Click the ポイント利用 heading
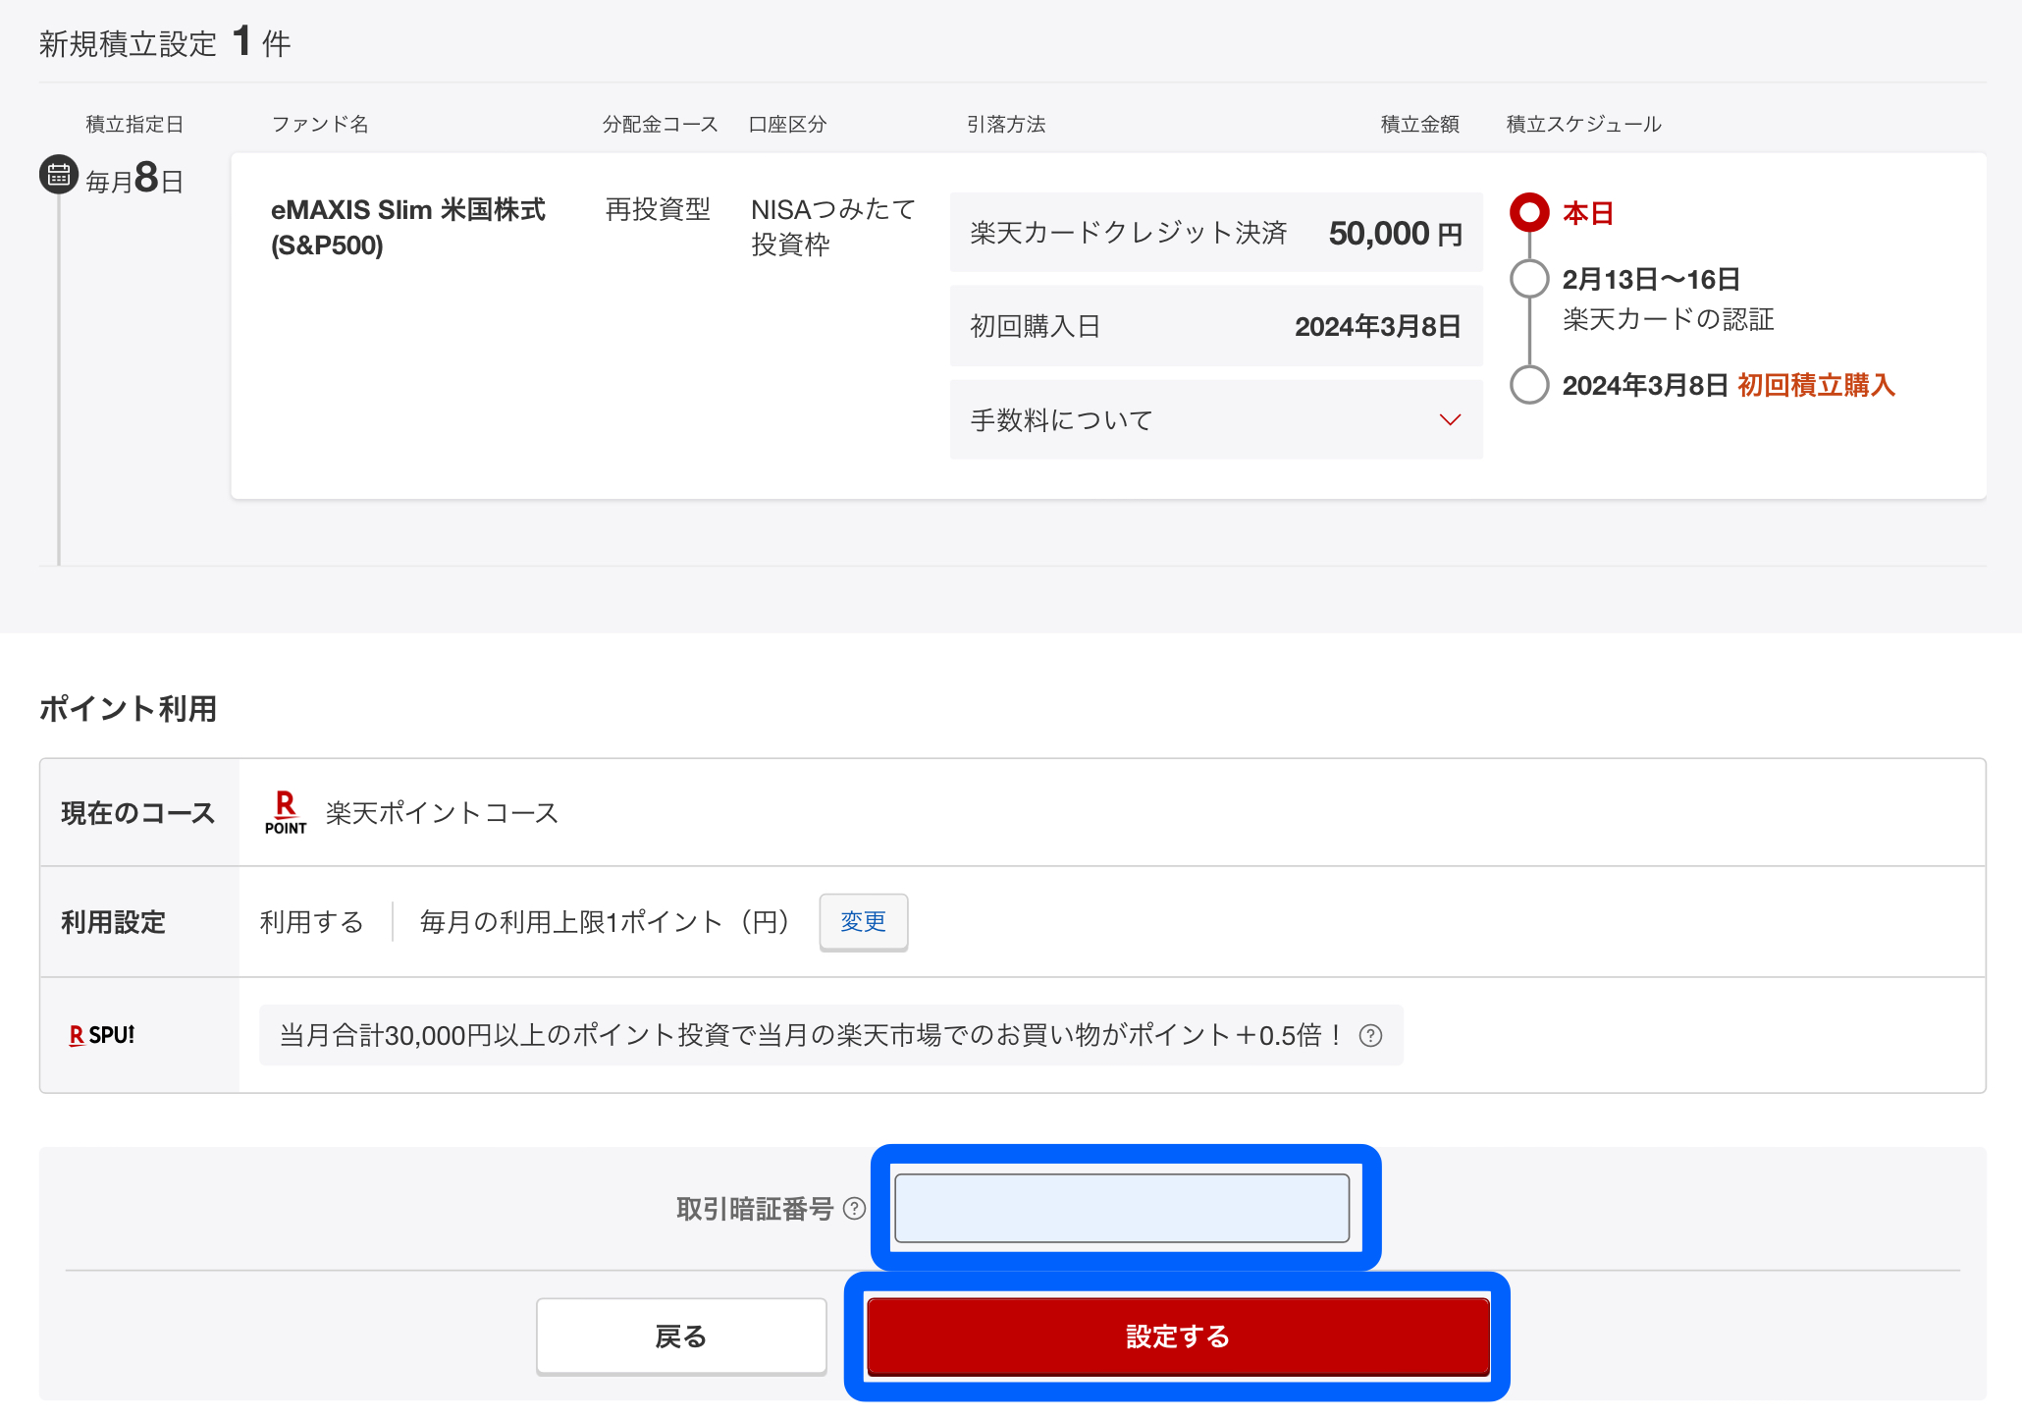 [x=128, y=708]
